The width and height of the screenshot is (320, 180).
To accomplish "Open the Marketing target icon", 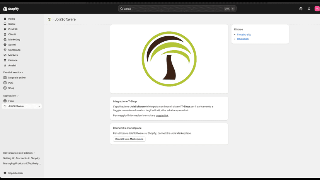I will tap(5, 39).
